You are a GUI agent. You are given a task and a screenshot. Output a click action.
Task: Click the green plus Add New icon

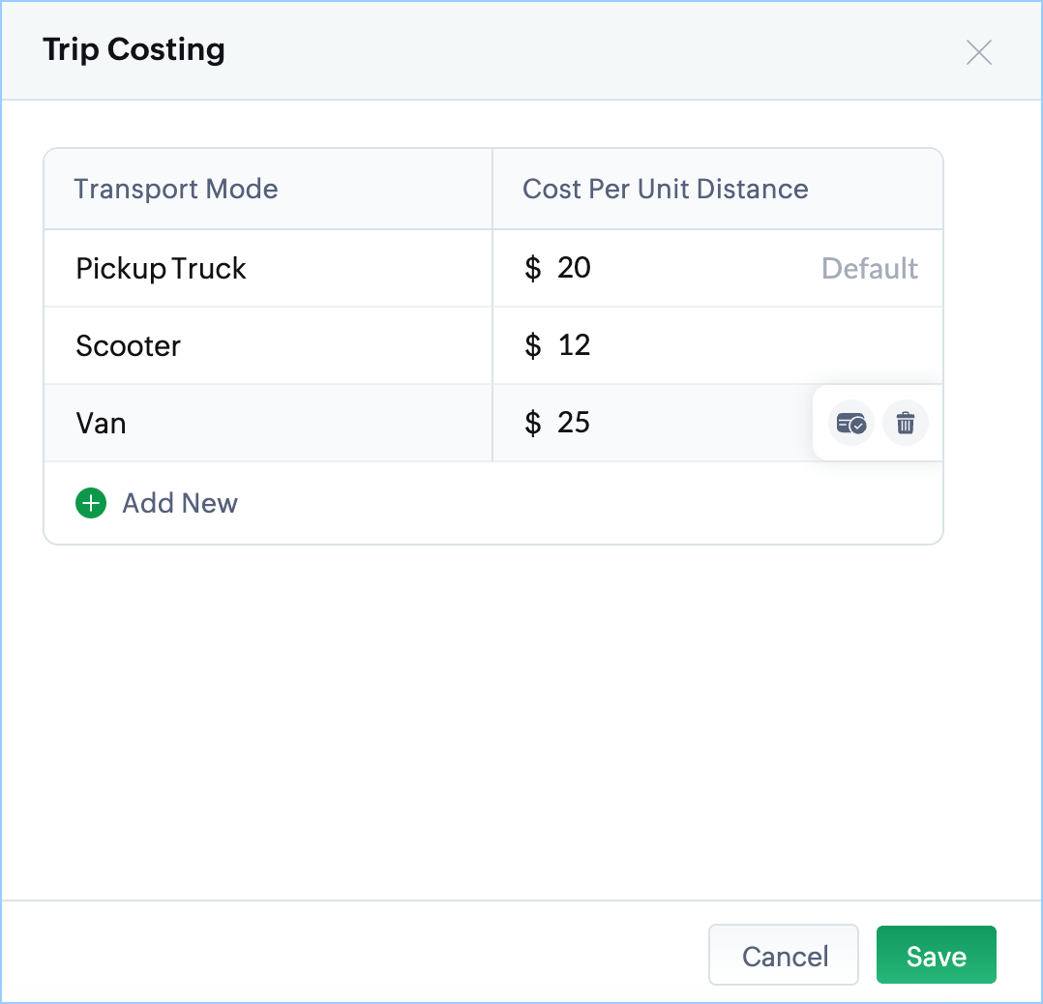pos(91,503)
